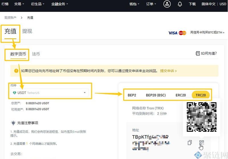
Task: Click the coin selector dropdown arrow
Action: [85, 93]
